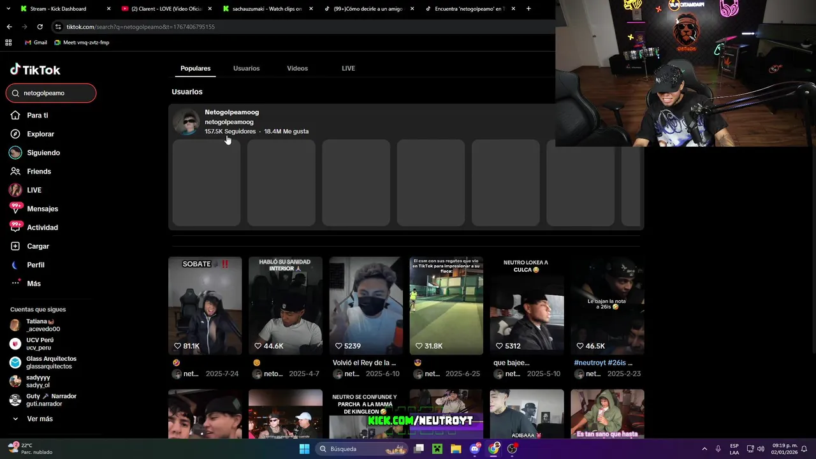Viewport: 816px width, 459px height.
Task: Open notification bell in system tray
Action: (804, 449)
